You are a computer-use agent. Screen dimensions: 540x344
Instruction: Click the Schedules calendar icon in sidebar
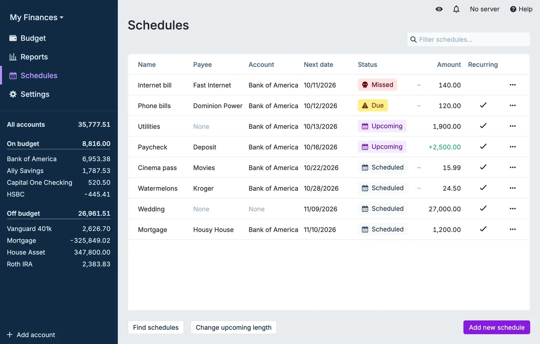[13, 75]
